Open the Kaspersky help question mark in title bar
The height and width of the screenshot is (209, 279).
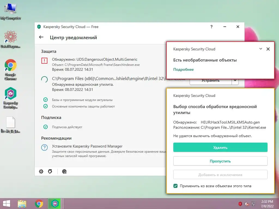pyautogui.click(x=211, y=27)
